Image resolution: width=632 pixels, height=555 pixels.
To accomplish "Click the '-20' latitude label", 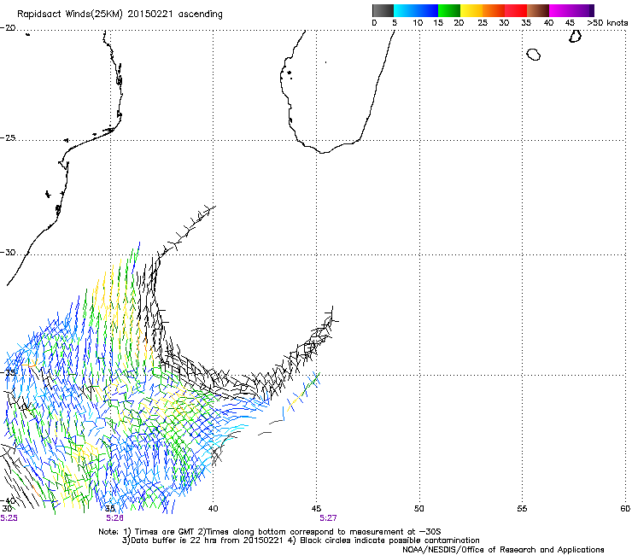I will point(8,28).
